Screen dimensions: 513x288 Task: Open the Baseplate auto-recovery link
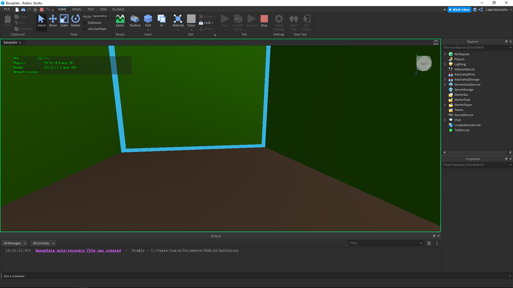point(78,250)
